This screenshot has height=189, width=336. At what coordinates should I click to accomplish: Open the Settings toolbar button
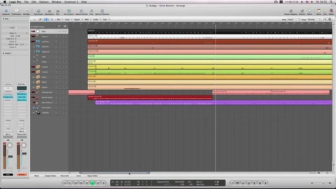pos(26,12)
